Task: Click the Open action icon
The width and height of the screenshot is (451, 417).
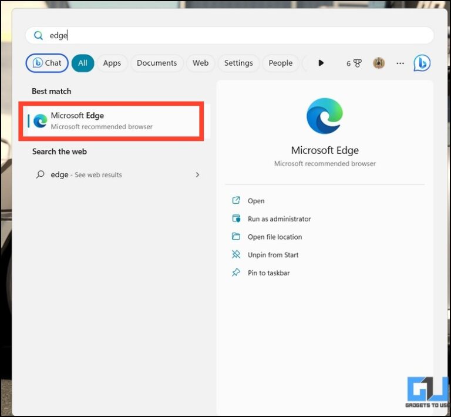Action: point(236,200)
